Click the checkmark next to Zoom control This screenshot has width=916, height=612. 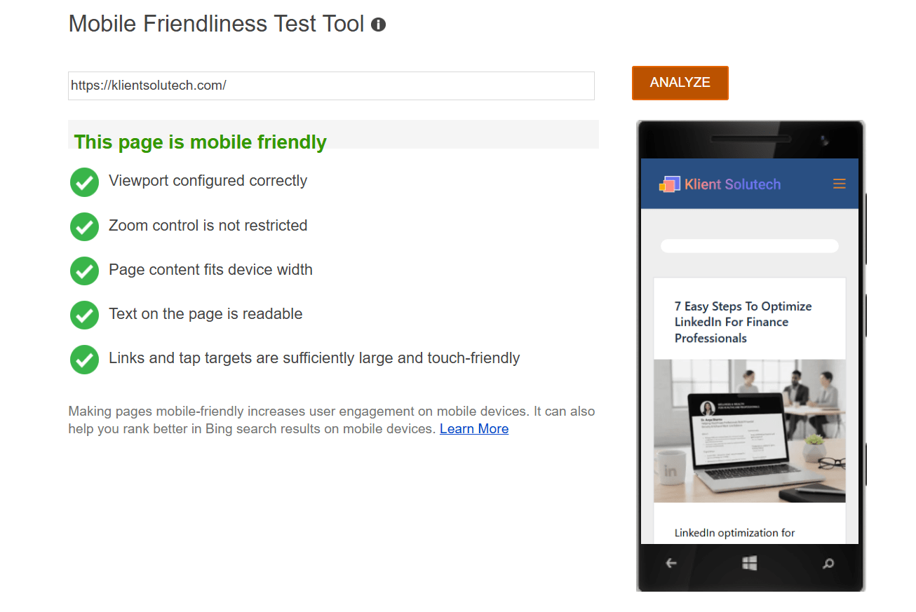(84, 226)
